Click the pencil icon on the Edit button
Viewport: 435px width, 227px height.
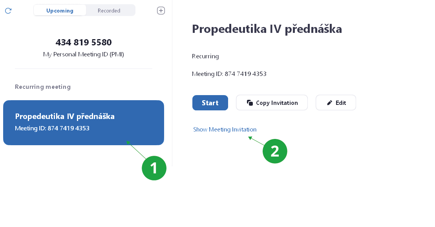(x=330, y=103)
